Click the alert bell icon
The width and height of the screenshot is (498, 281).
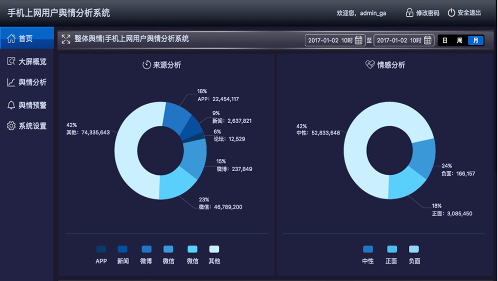tap(11, 105)
